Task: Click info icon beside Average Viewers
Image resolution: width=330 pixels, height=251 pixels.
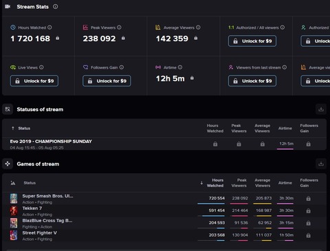Action: tap(198, 27)
